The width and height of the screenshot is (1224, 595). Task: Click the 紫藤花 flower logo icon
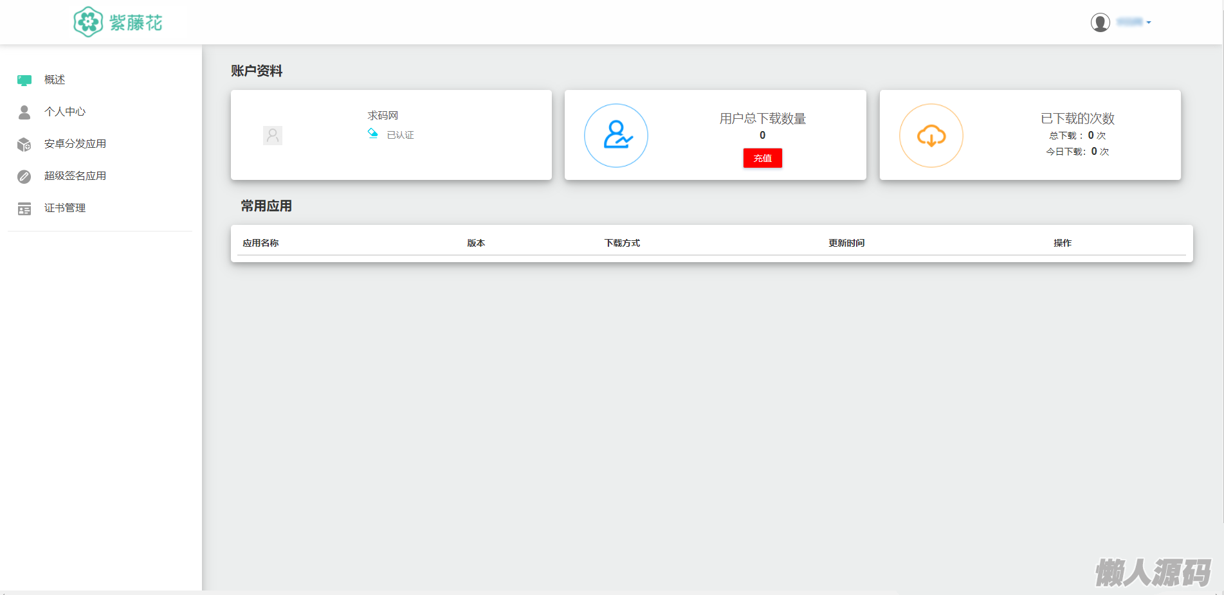[88, 22]
